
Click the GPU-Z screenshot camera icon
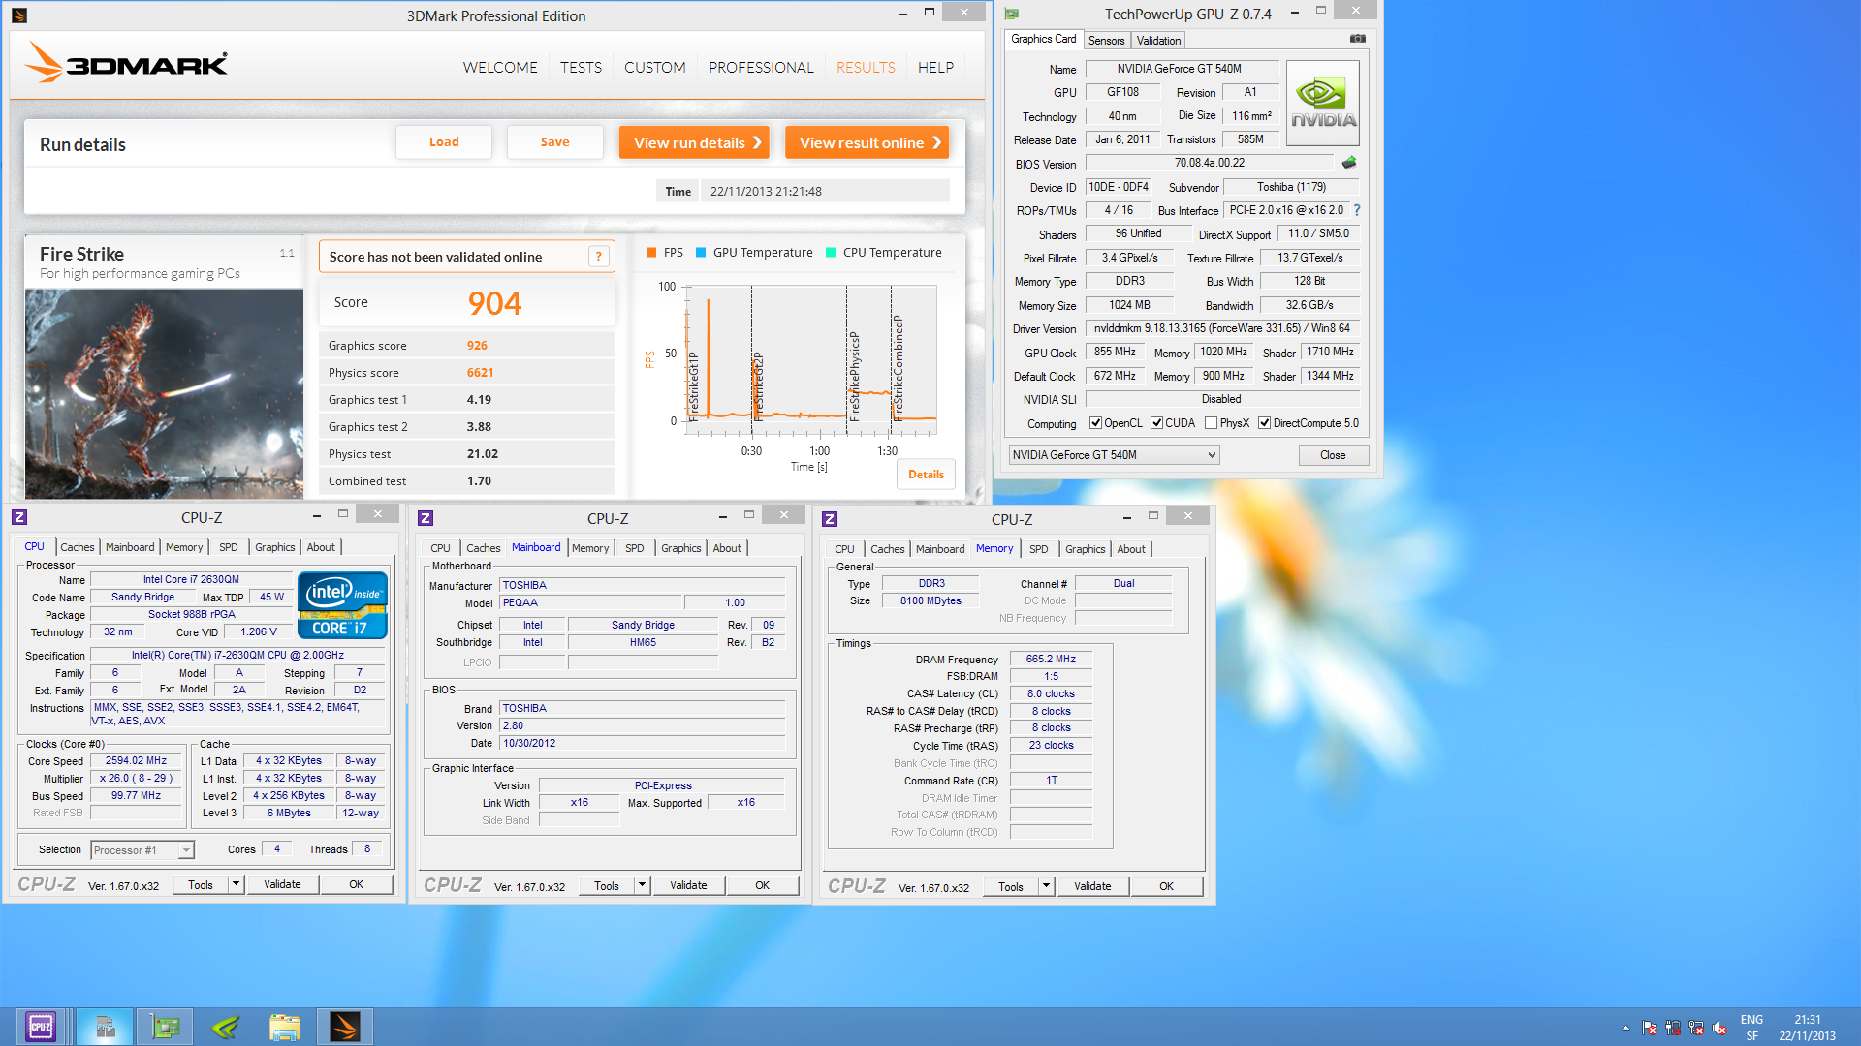coord(1357,39)
